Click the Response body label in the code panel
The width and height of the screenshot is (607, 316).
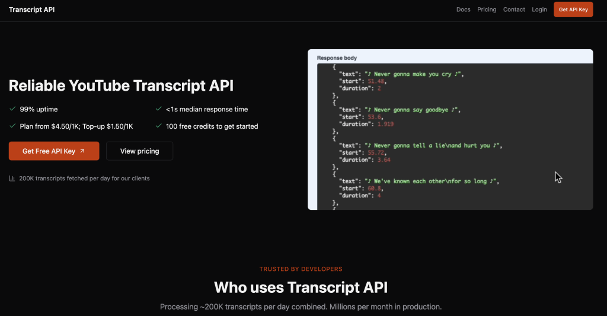coord(337,58)
